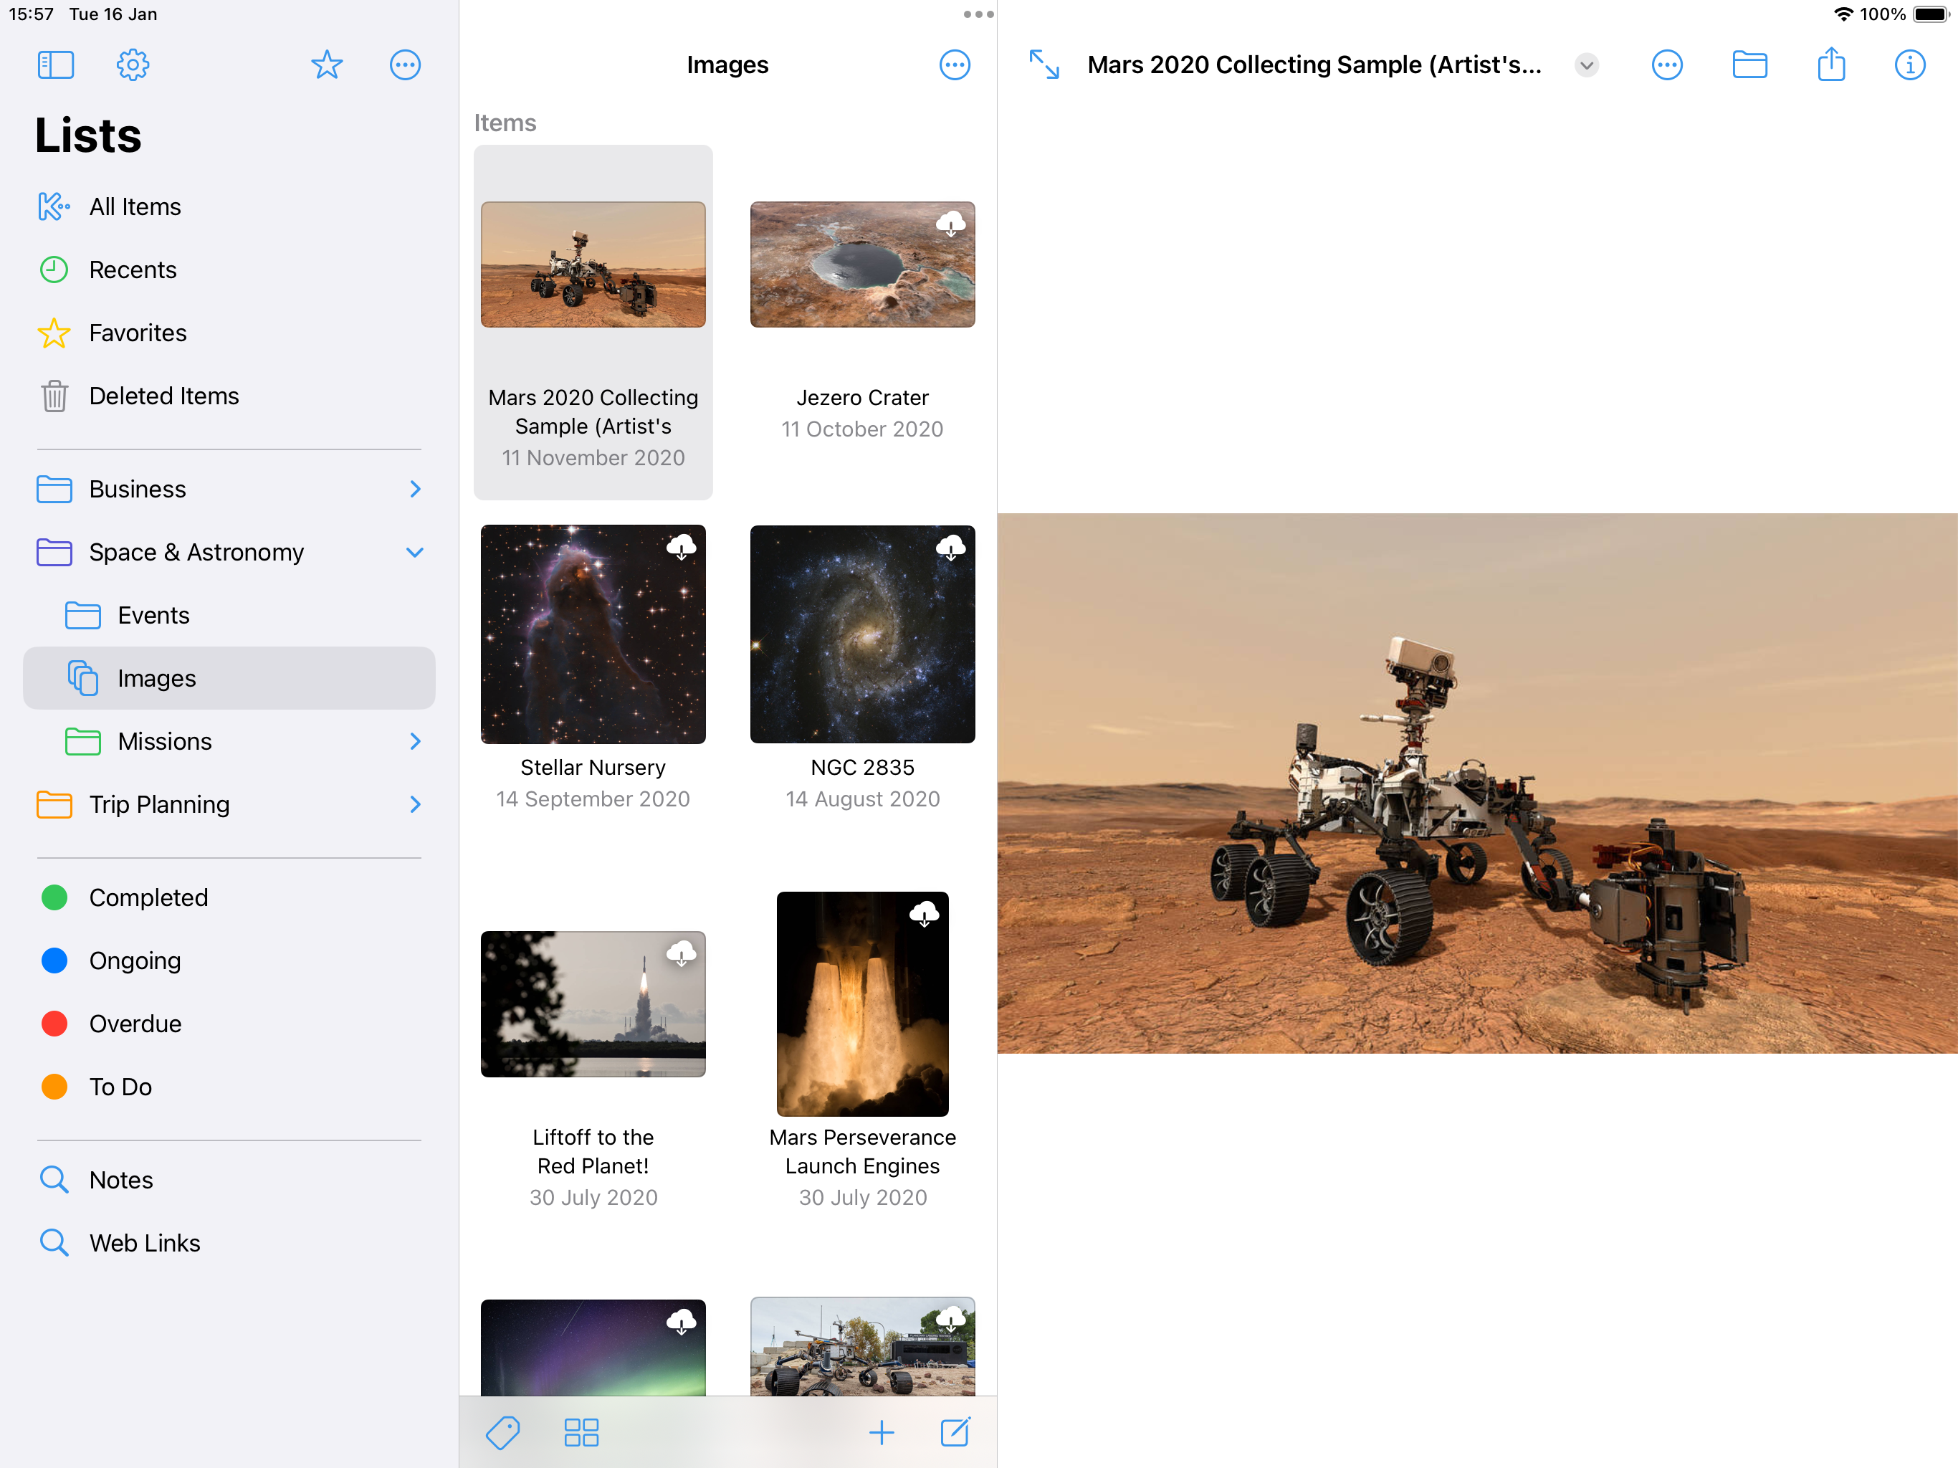1958x1468 pixels.
Task: Select the Events list
Action: (x=153, y=615)
